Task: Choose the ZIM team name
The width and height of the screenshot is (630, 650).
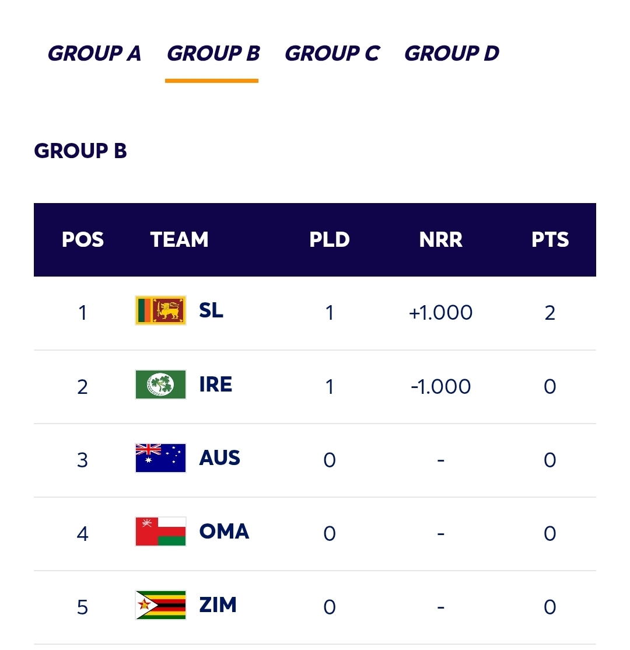Action: (x=218, y=605)
